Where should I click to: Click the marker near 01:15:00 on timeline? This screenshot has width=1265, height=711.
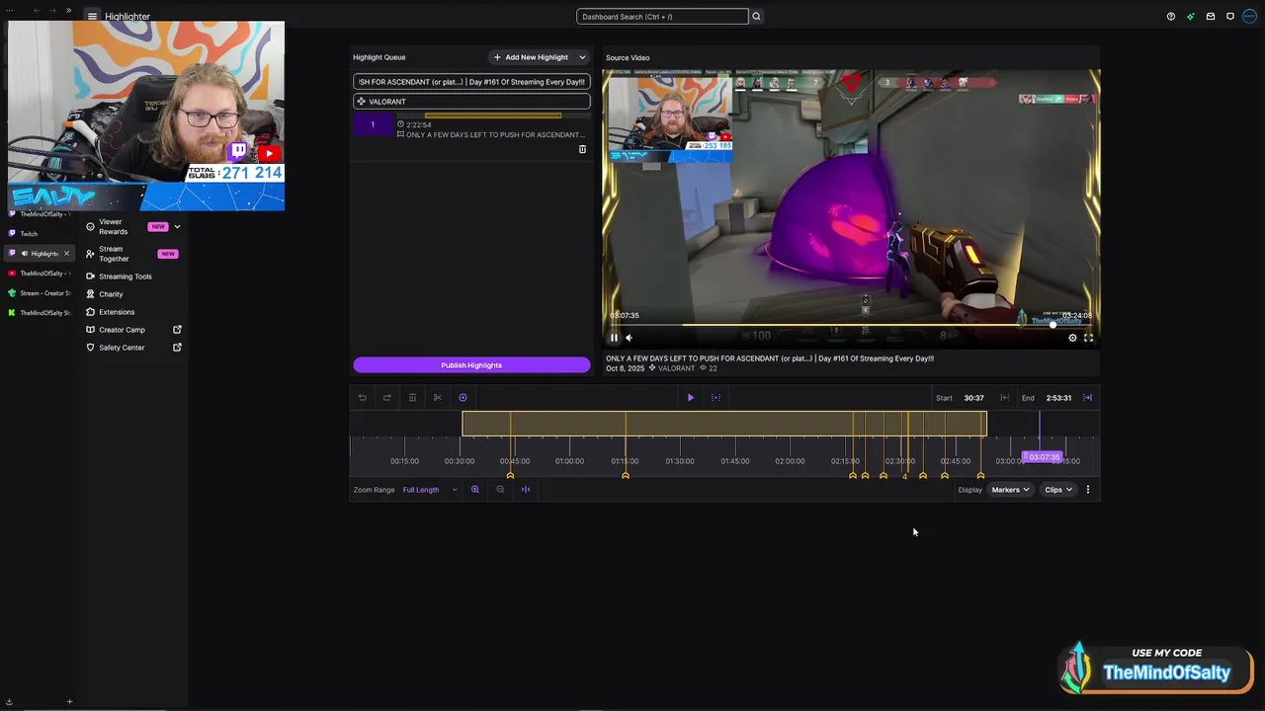626,476
